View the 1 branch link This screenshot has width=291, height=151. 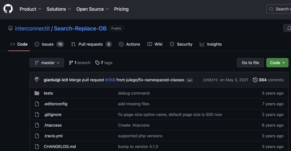coord(80,63)
